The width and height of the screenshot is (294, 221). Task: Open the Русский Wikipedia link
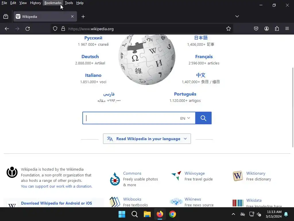pos(93,38)
